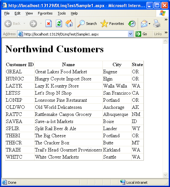
Task: Click the Print printer icon
Action: pos(157,24)
